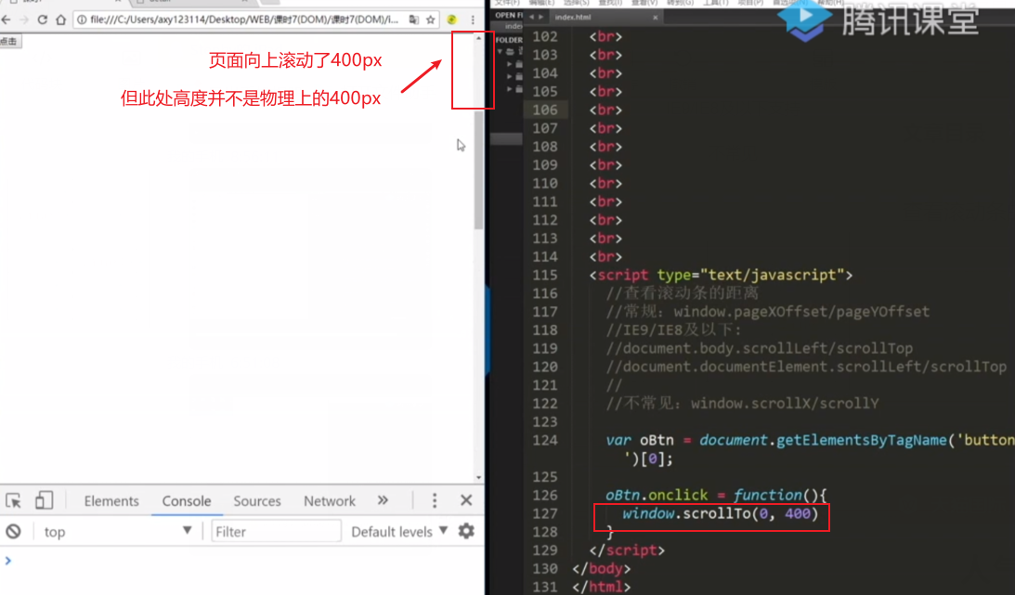Click the comment with window.pageXOffset/pageYOffset

click(x=768, y=312)
